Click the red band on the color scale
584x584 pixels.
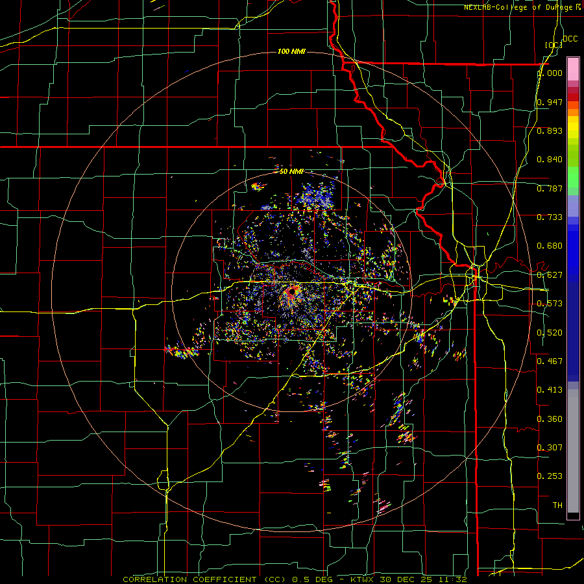click(x=573, y=97)
